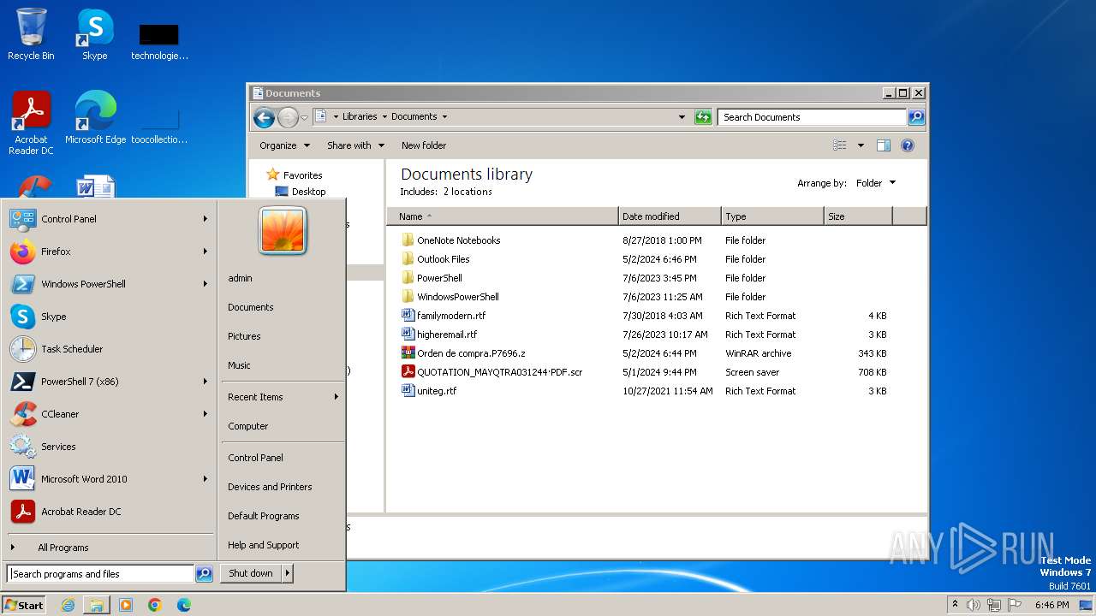Screen dimensions: 1096x616
Task: Open the Recycle Bin desktop icon
Action: coord(31,34)
